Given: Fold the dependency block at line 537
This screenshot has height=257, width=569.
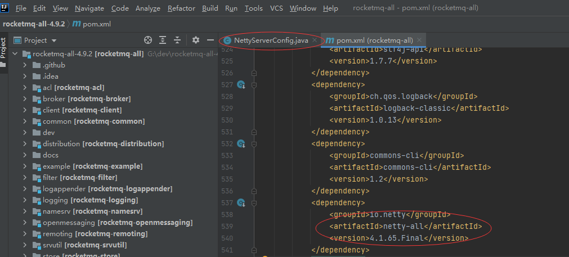Looking at the screenshot, I should pyautogui.click(x=254, y=203).
